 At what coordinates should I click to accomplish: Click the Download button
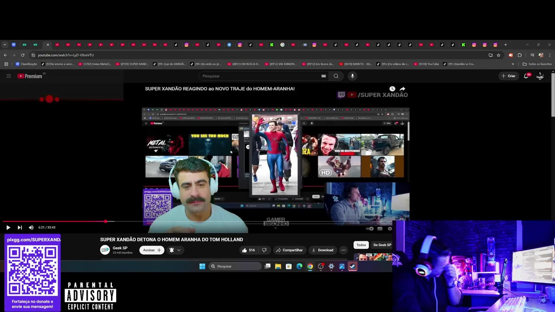(x=323, y=250)
